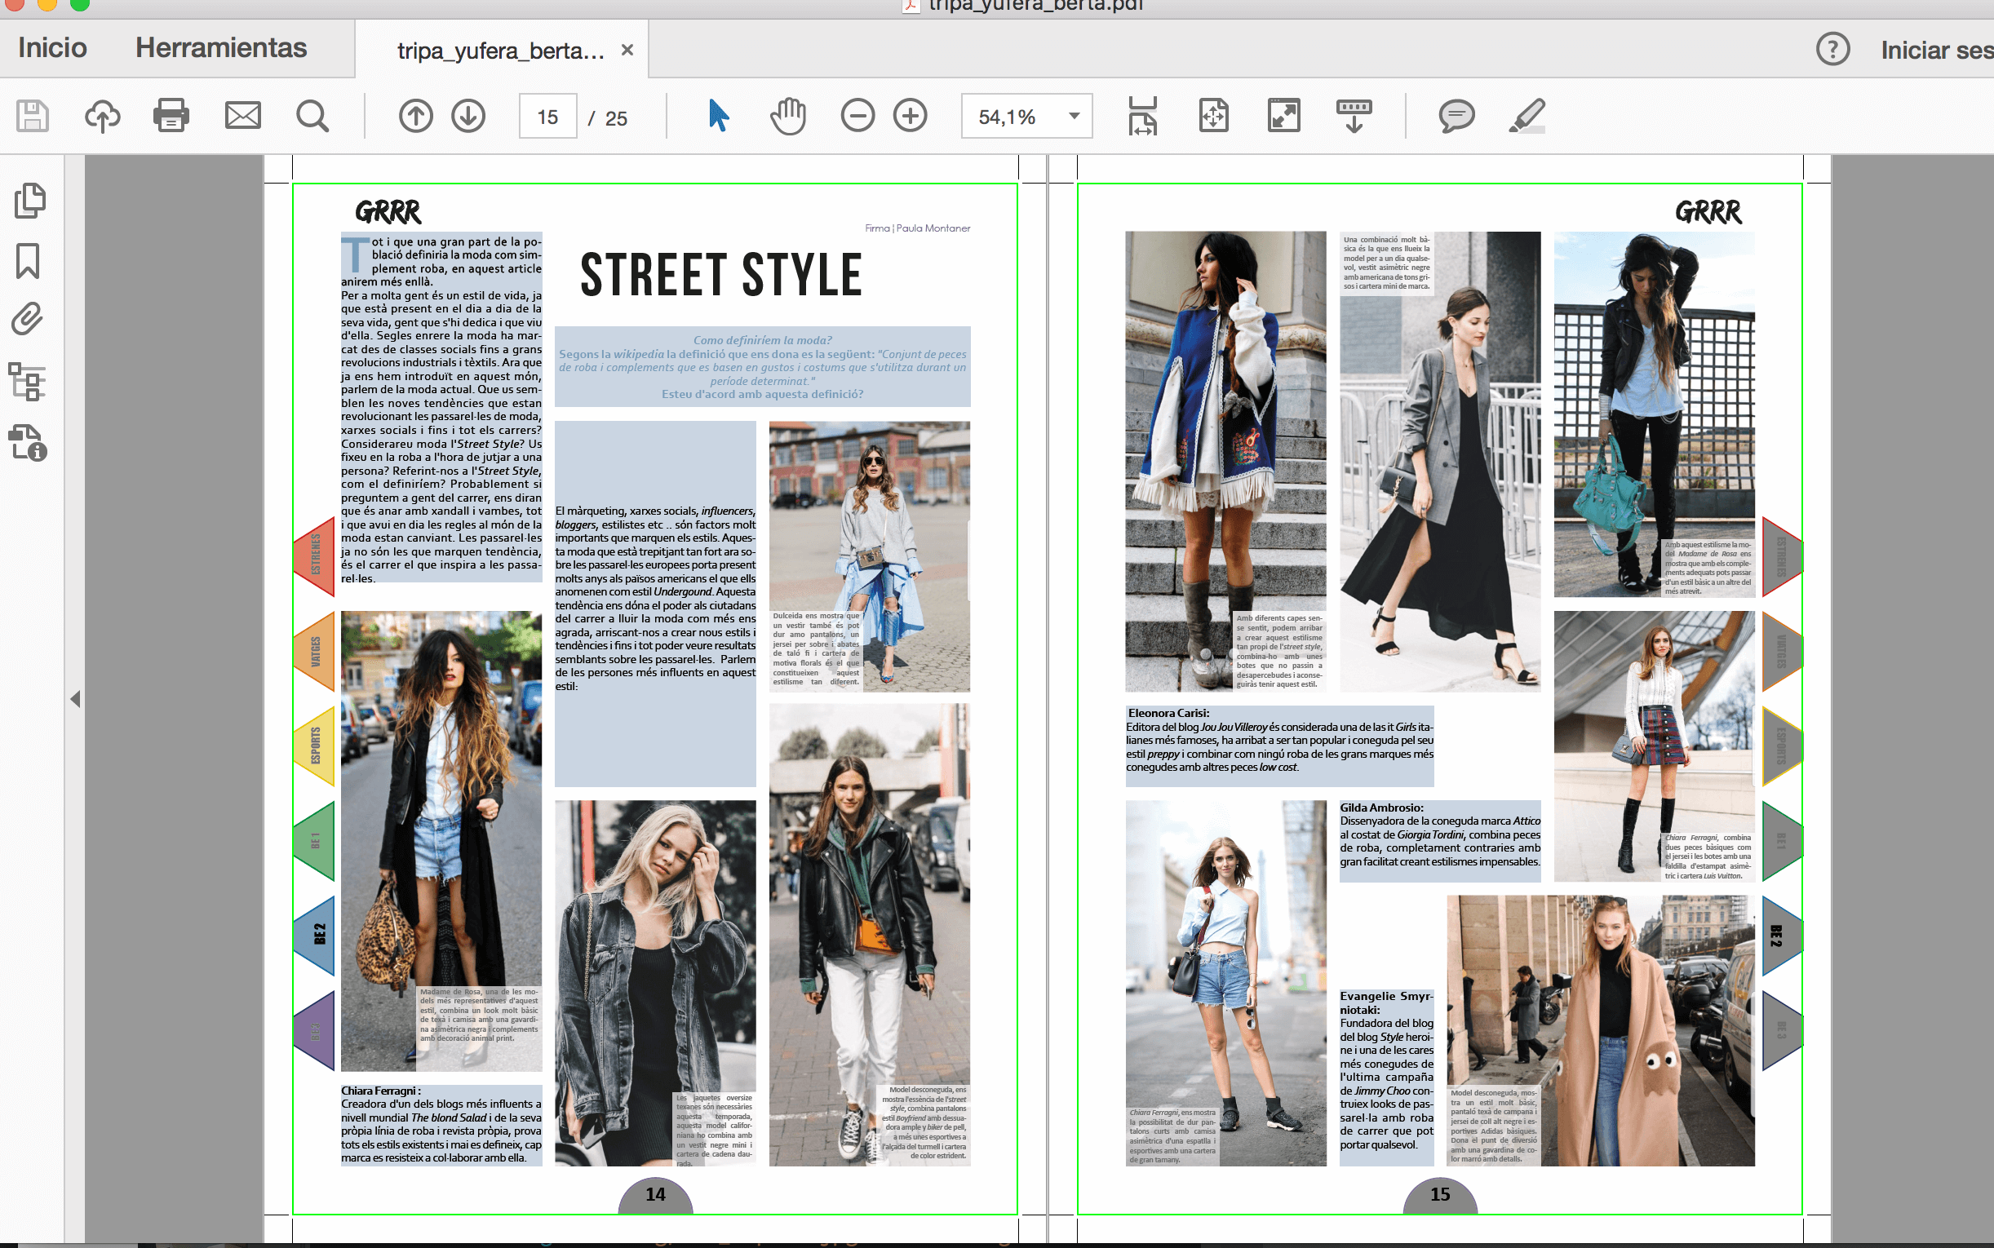
Task: Open attachments paperclip panel
Action: click(x=27, y=319)
